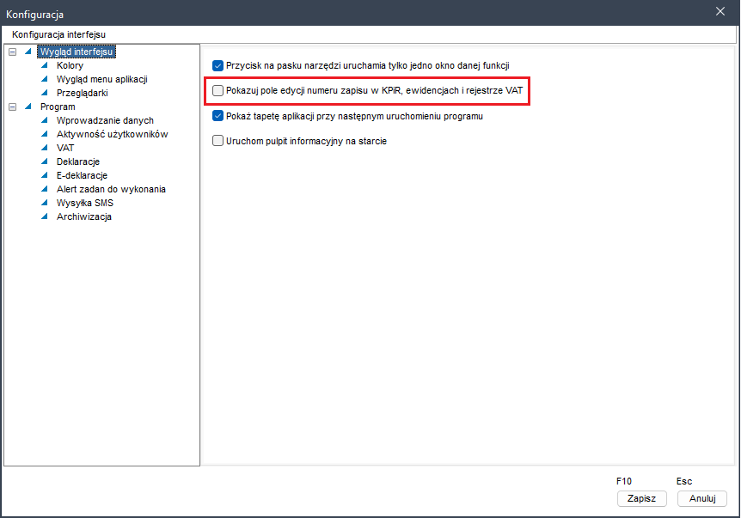Click the triangle icon beside Archiwizacja
This screenshot has width=741, height=518.
point(45,216)
